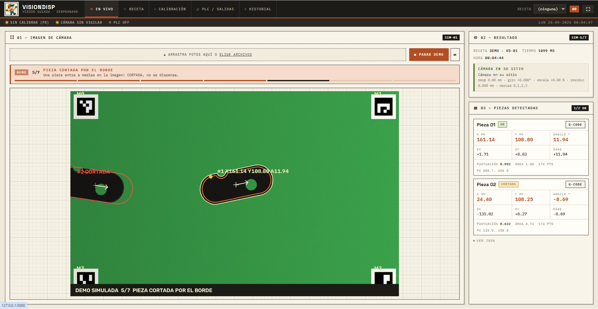Click the Demo Simulada caption under image
The image size is (598, 309).
[x=144, y=290]
